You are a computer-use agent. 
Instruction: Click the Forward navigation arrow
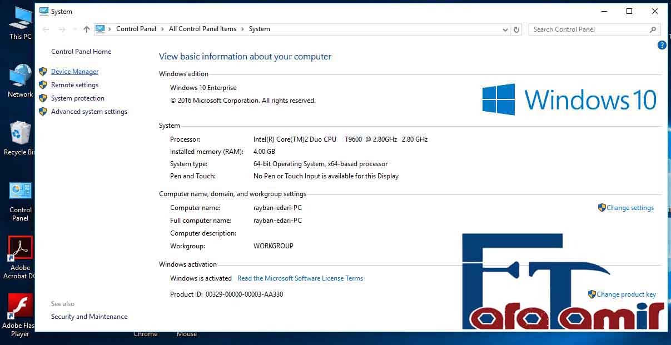(x=62, y=29)
